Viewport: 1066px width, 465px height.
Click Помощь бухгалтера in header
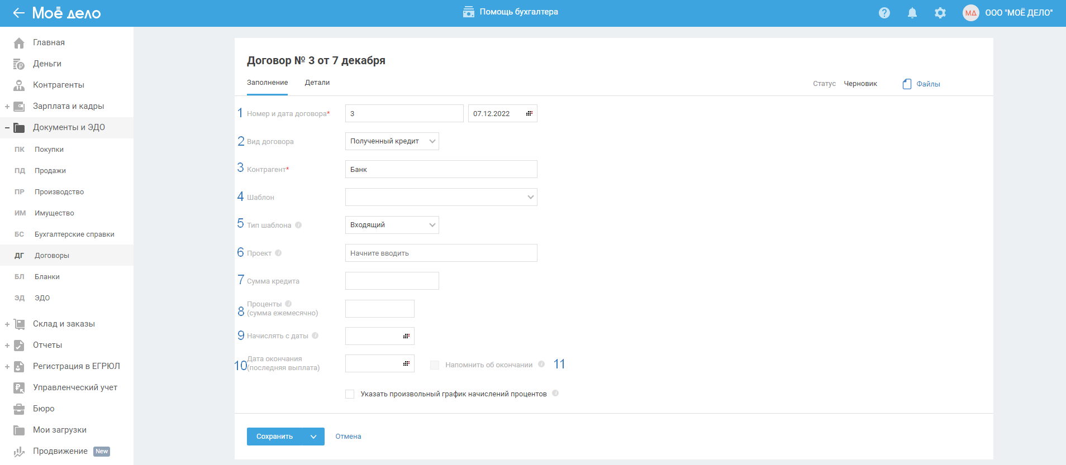511,12
